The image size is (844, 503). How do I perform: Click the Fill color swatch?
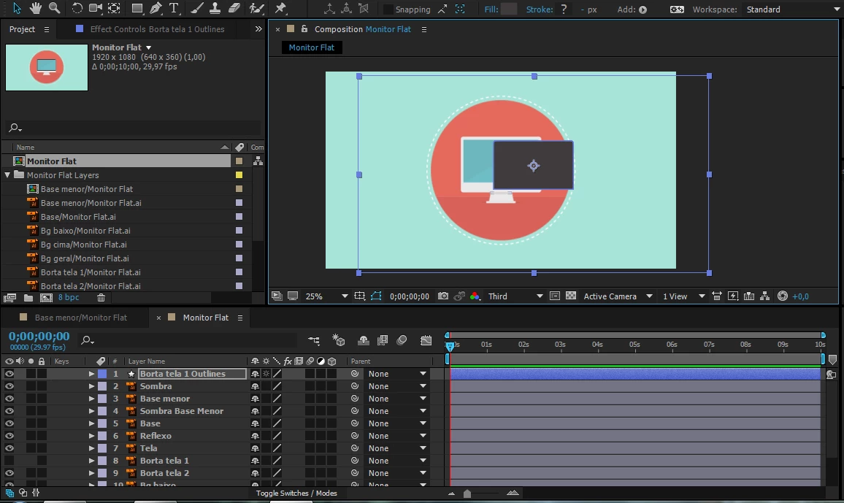(509, 9)
